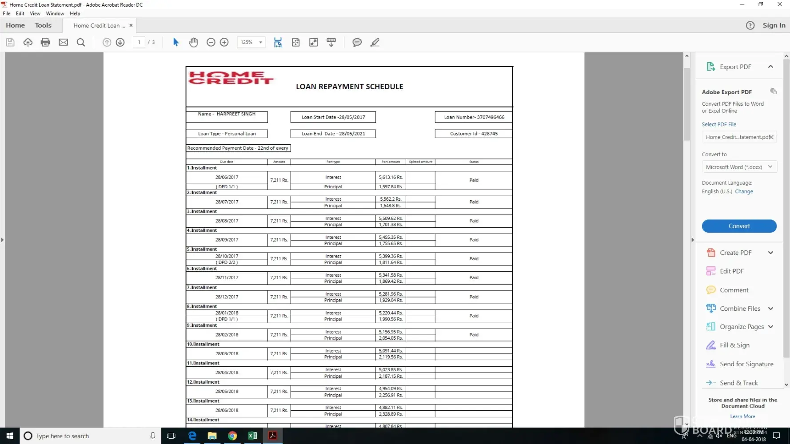Open Excel from the taskbar
Screen dimensions: 790x444
(x=252, y=436)
